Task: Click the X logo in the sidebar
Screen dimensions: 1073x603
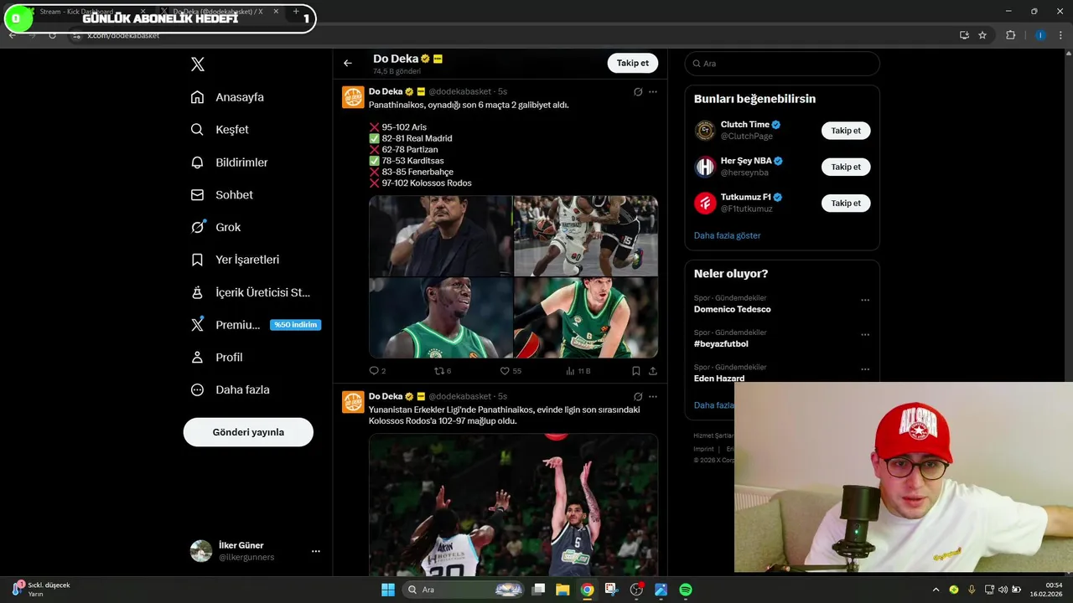Action: 197,64
